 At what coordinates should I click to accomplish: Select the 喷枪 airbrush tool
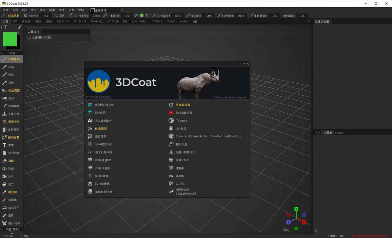click(x=11, y=75)
